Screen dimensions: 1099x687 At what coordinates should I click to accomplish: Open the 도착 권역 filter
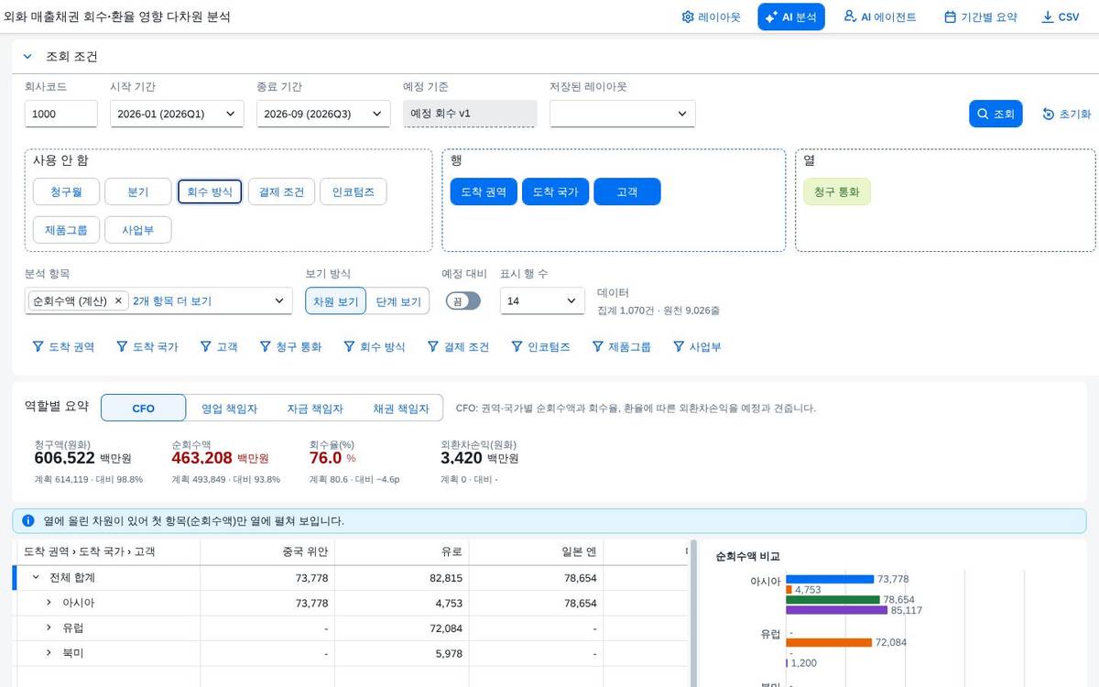coord(63,347)
